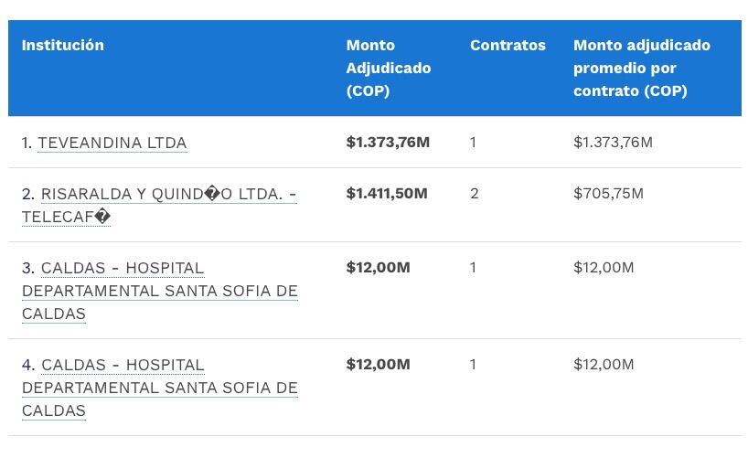The image size is (748, 458).
Task: Select TEVEANDINA's average per contract amount
Action: 613,143
